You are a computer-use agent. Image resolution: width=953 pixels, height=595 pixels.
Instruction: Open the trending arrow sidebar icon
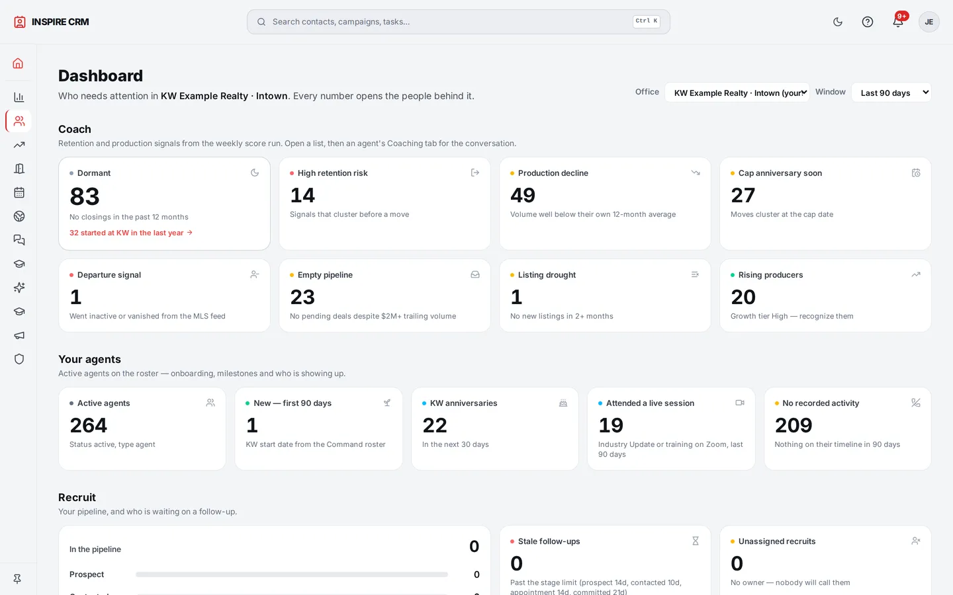coord(19,145)
